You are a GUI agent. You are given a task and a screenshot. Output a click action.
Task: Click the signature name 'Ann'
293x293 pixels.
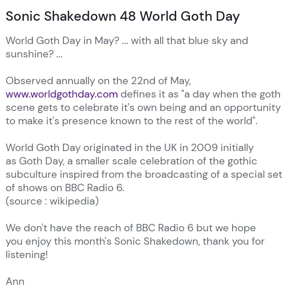point(15,281)
